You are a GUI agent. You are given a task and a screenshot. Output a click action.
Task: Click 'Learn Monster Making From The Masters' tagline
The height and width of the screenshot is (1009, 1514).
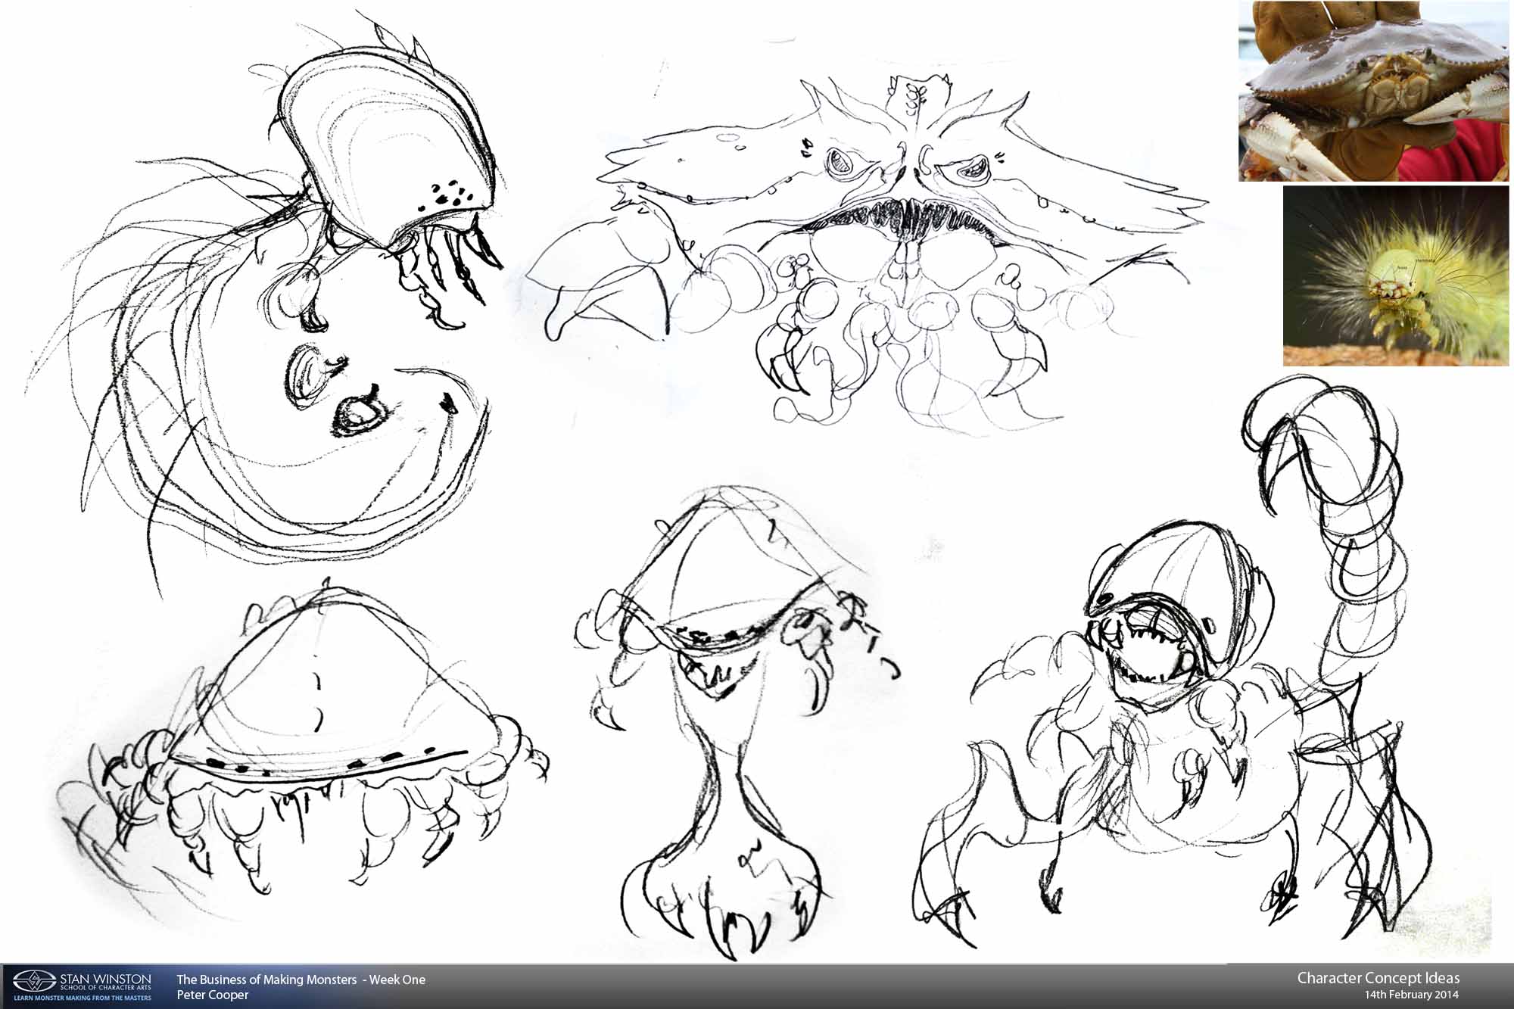pos(82,998)
